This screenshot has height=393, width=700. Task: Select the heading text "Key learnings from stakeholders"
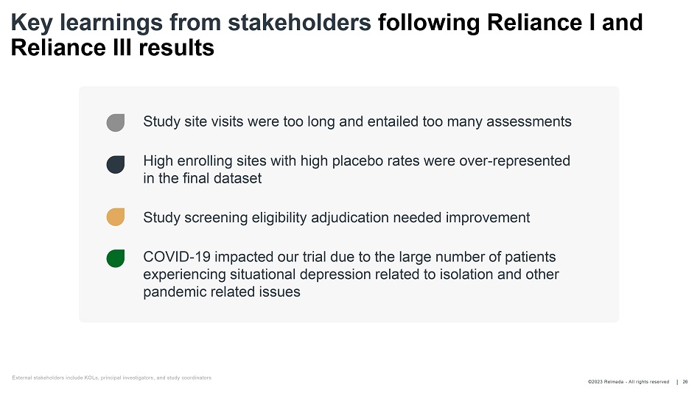pyautogui.click(x=191, y=24)
